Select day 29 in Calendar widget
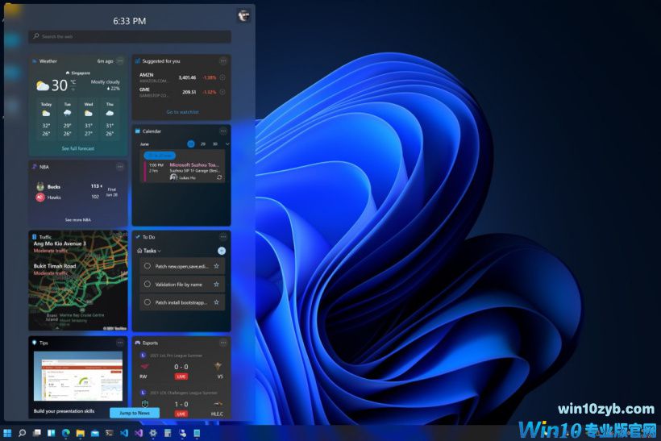This screenshot has width=661, height=441. point(203,144)
